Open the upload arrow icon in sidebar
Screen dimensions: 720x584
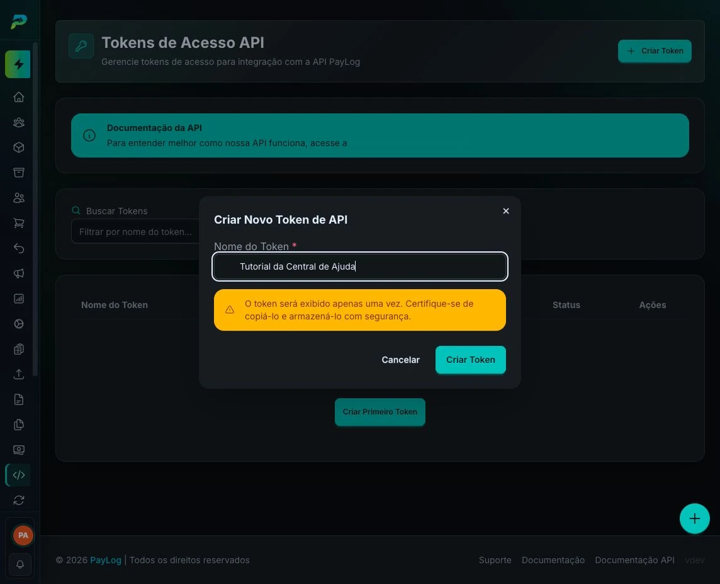19,374
